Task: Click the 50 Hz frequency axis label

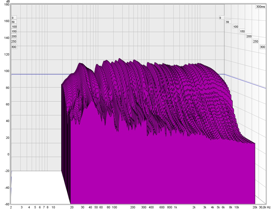Action: pos(96,207)
